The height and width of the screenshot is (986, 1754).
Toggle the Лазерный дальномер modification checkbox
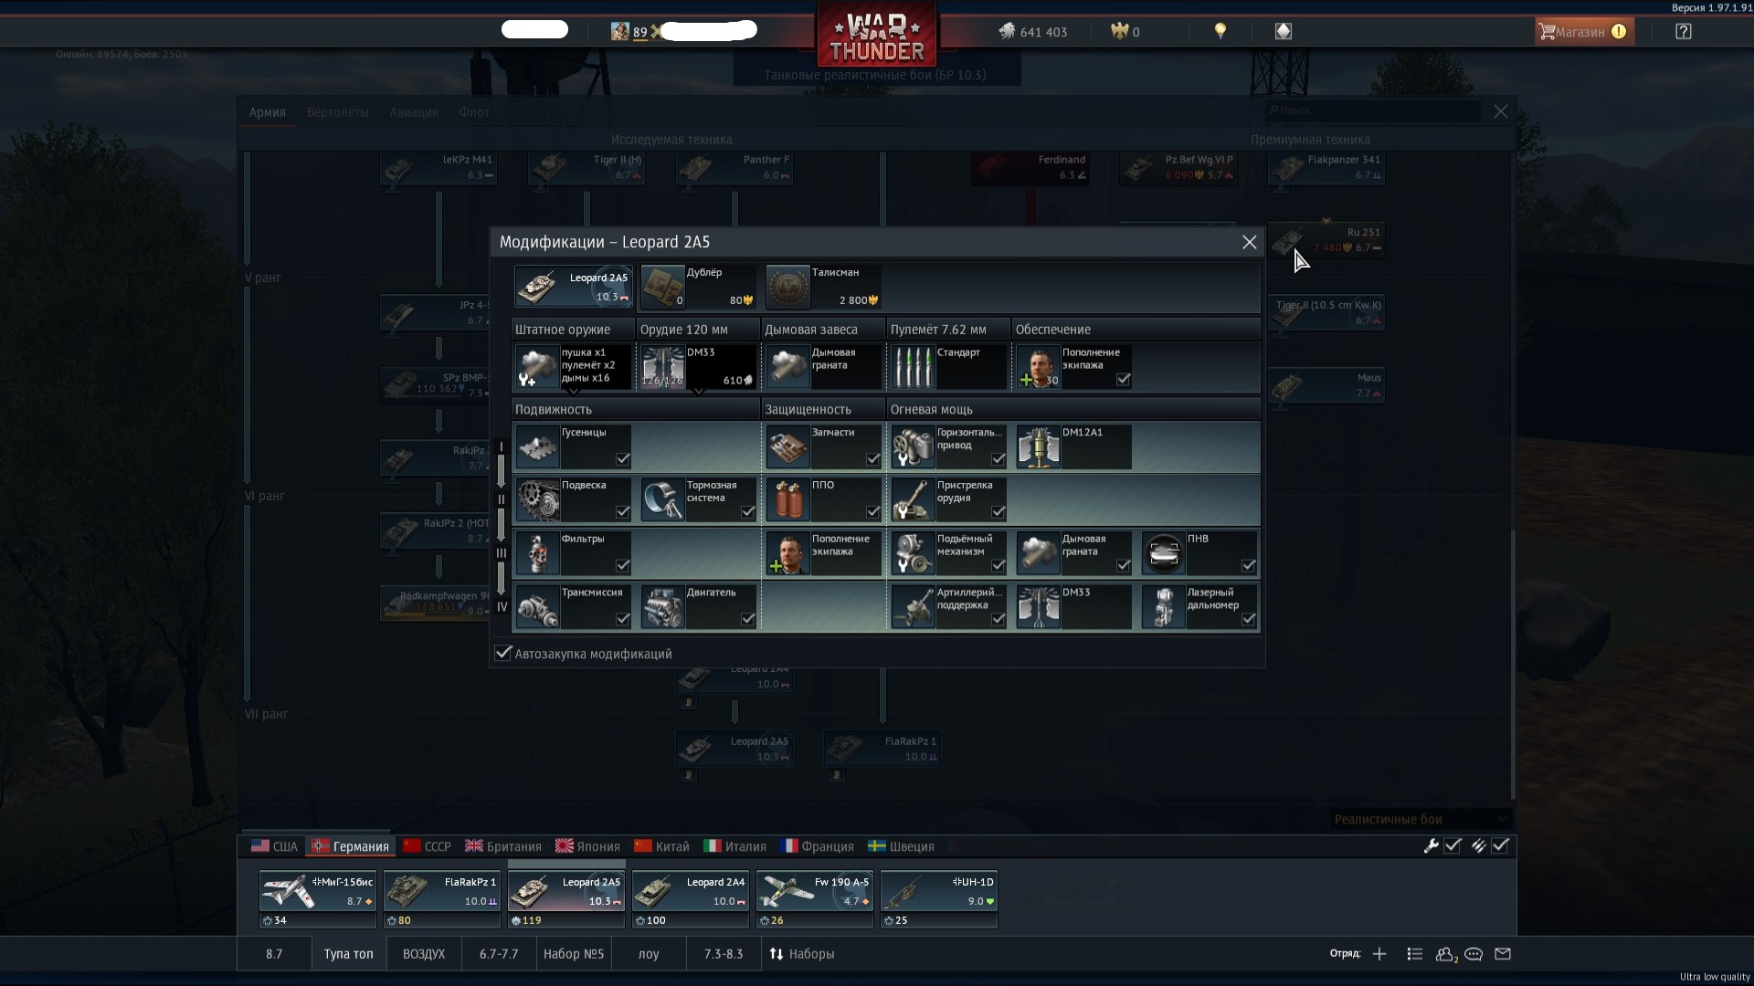1249,620
